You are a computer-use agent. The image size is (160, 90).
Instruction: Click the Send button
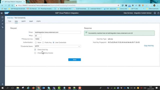(74, 60)
